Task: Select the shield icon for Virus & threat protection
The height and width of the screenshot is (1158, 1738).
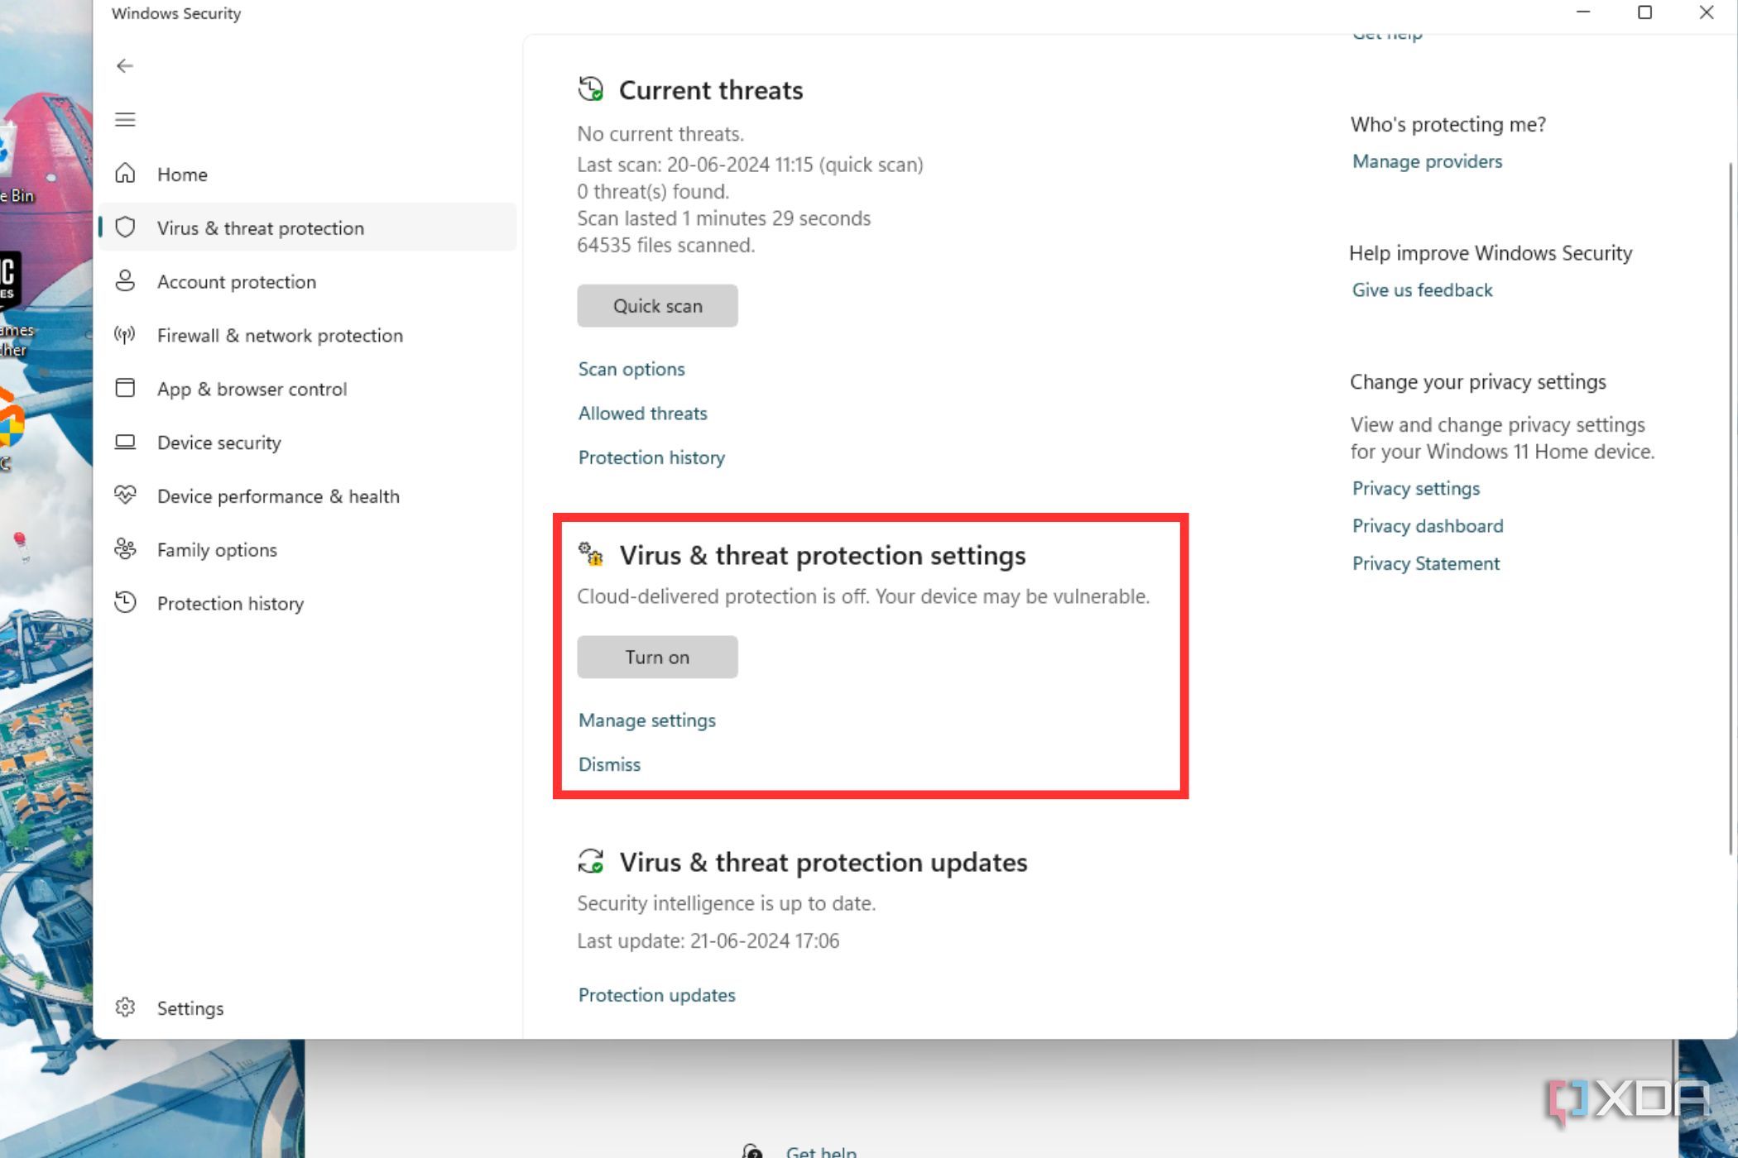Action: [125, 227]
